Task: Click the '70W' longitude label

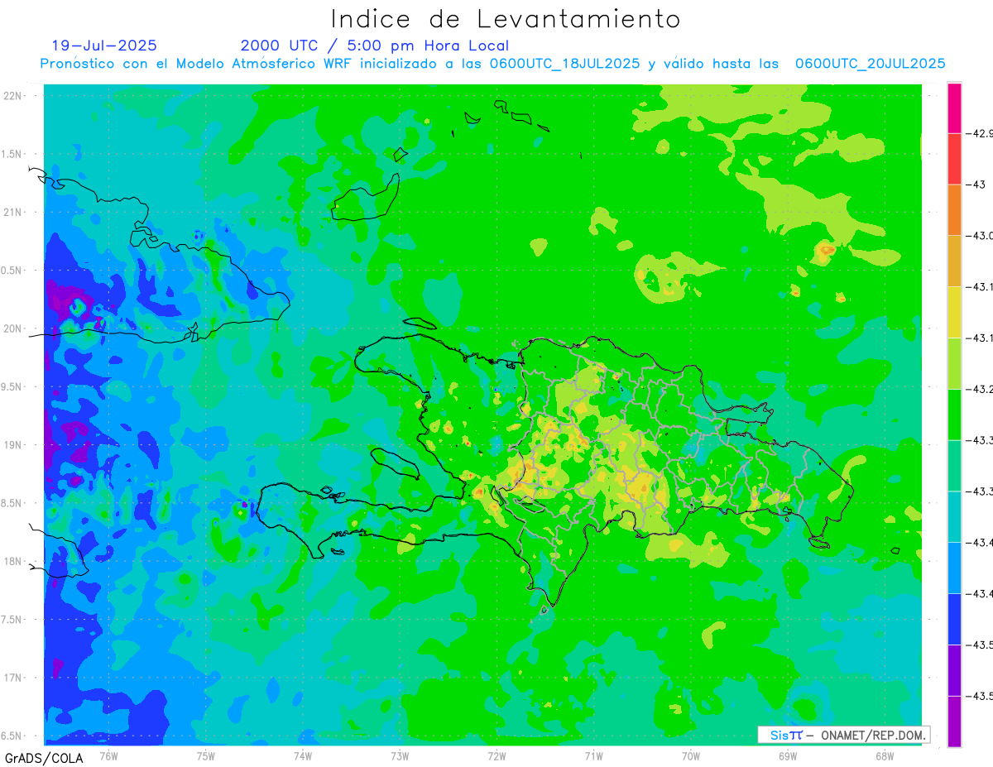Action: pyautogui.click(x=690, y=755)
